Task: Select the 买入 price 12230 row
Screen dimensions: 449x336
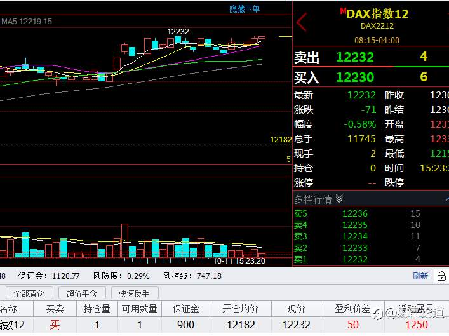Action: click(371, 77)
